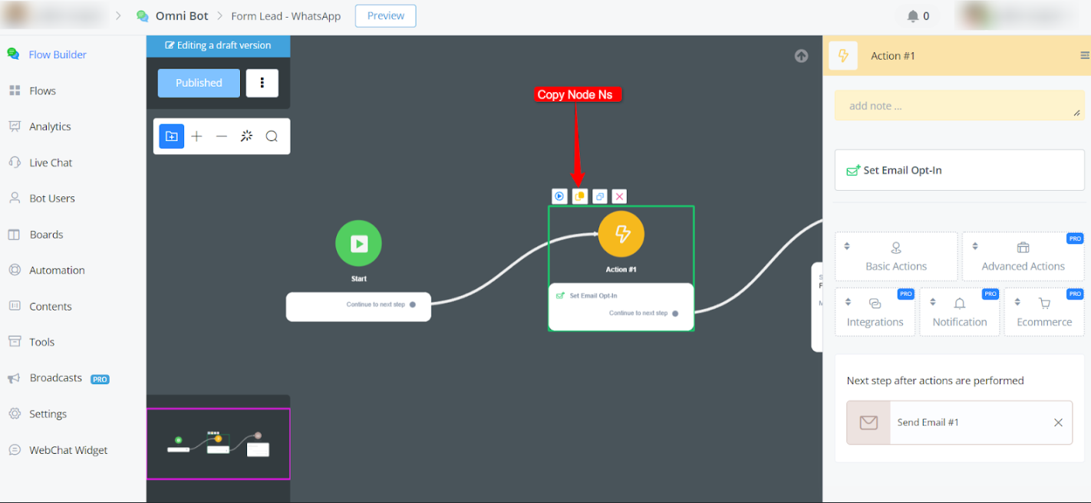This screenshot has height=503, width=1091.
Task: Select the green Start node circle
Action: [x=358, y=243]
